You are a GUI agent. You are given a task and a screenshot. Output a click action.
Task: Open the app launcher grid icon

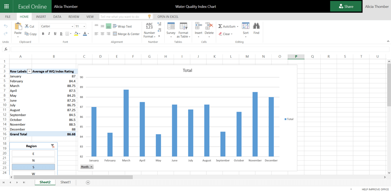pyautogui.click(x=6, y=6)
